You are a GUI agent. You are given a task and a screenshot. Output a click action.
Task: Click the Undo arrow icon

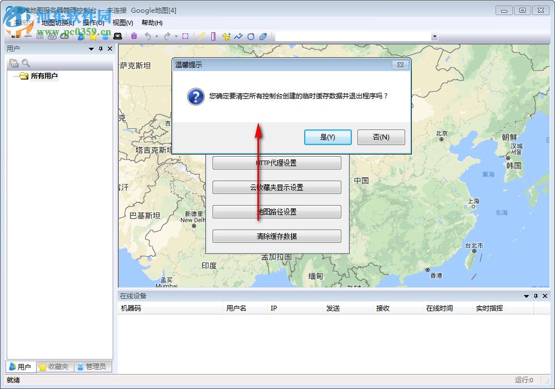(x=149, y=36)
